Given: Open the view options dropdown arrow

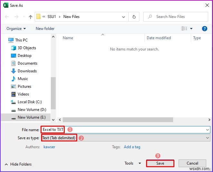Looking at the screenshot, I should 191,29.
